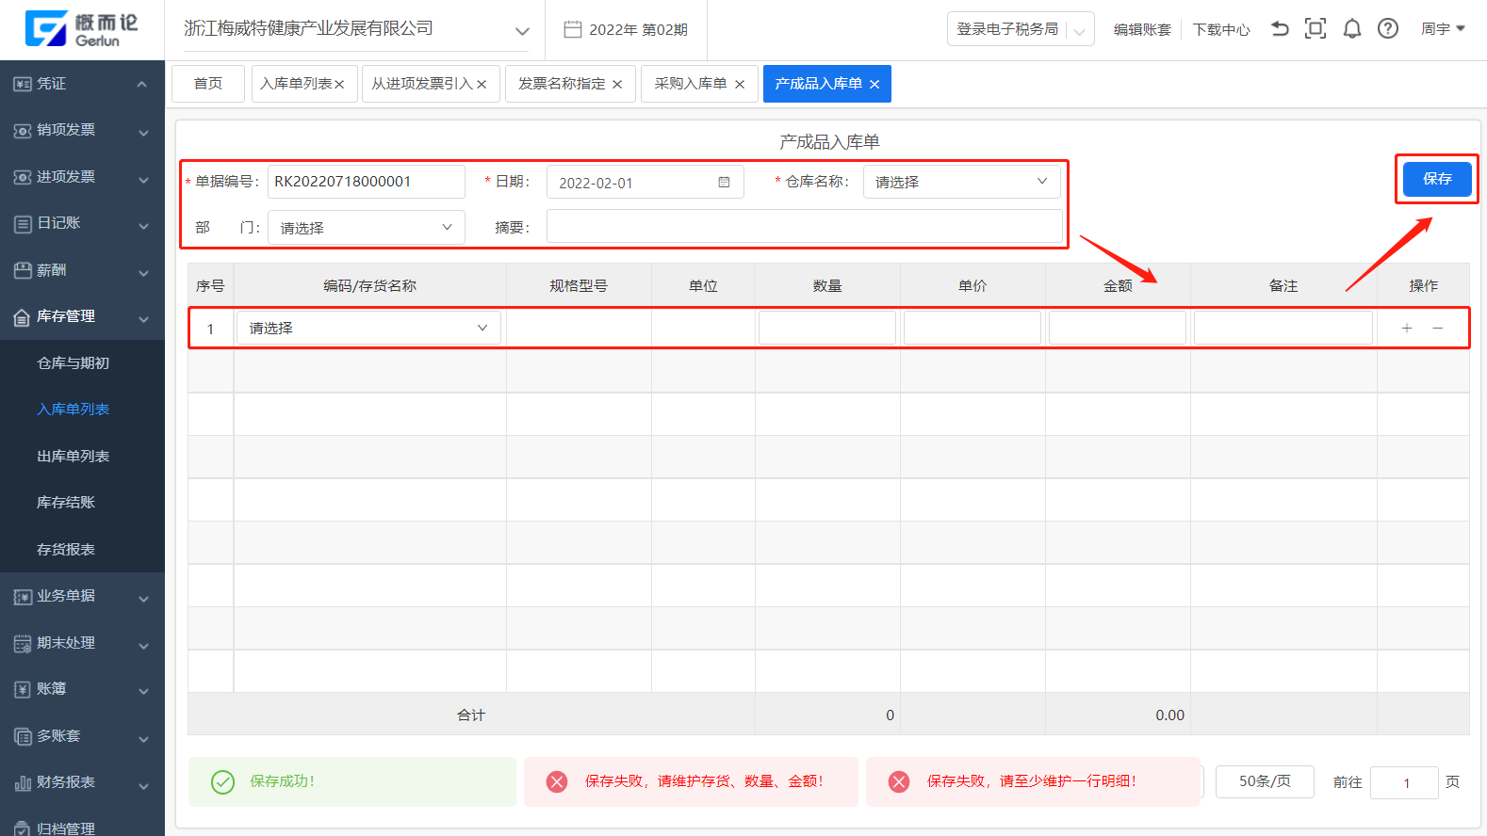Open the notifications bell

click(x=1352, y=29)
